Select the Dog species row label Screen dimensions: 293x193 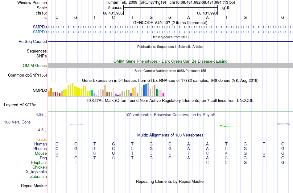pos(43,158)
